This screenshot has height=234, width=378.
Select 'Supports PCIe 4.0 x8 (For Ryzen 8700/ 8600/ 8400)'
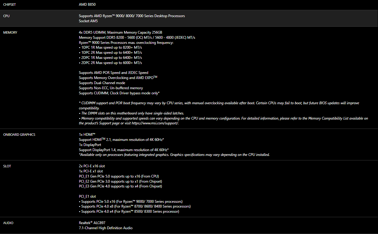pos(135,207)
